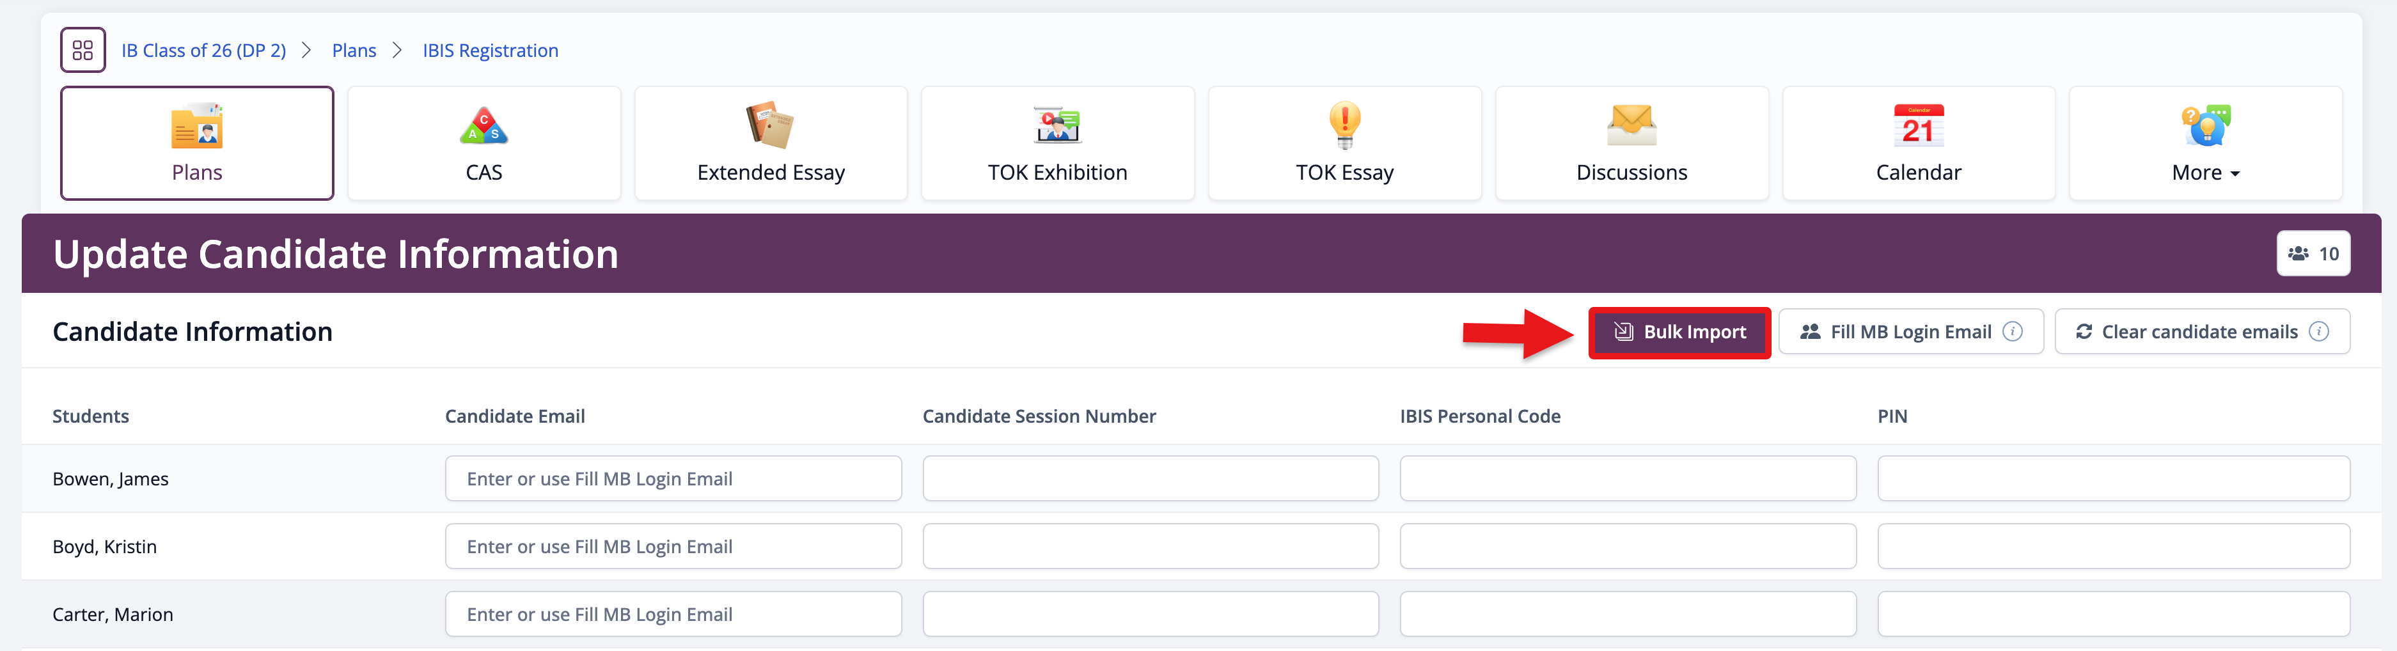
Task: Open the Calendar icon showing 21
Action: tap(1918, 127)
